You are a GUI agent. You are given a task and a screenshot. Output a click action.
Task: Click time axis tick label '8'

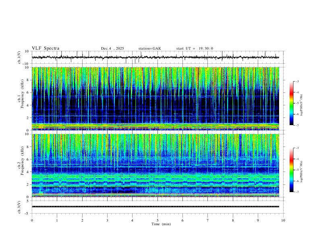[233, 220]
